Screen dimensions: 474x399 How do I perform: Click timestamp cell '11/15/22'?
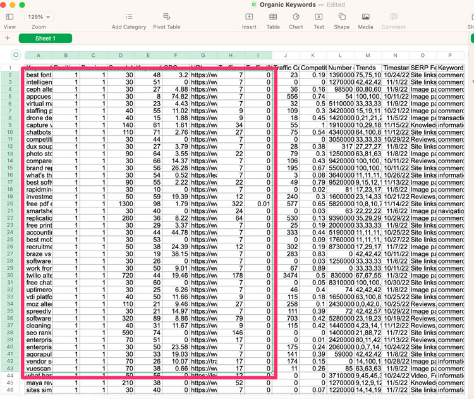pos(396,125)
